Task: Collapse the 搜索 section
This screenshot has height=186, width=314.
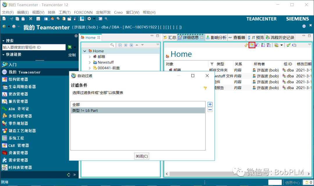Action: 3,41
